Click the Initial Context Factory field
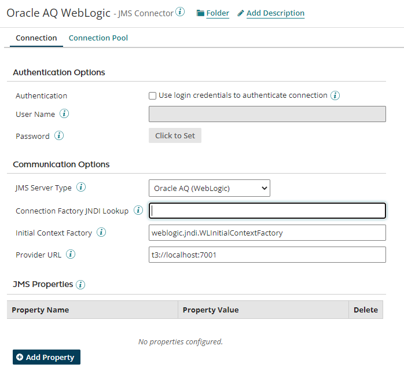404x375 pixels. point(267,233)
